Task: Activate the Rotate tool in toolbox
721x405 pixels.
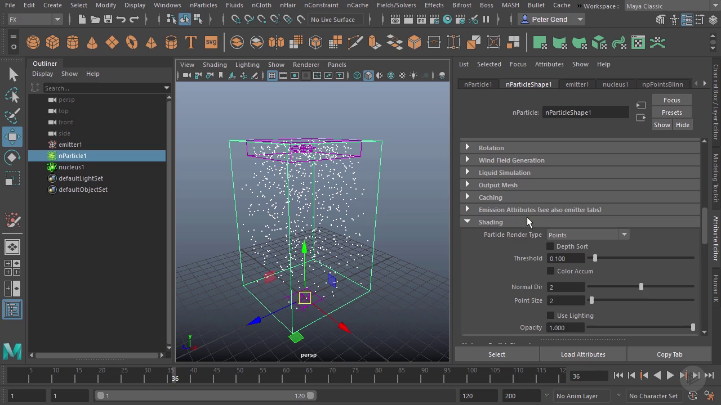Action: click(12, 157)
